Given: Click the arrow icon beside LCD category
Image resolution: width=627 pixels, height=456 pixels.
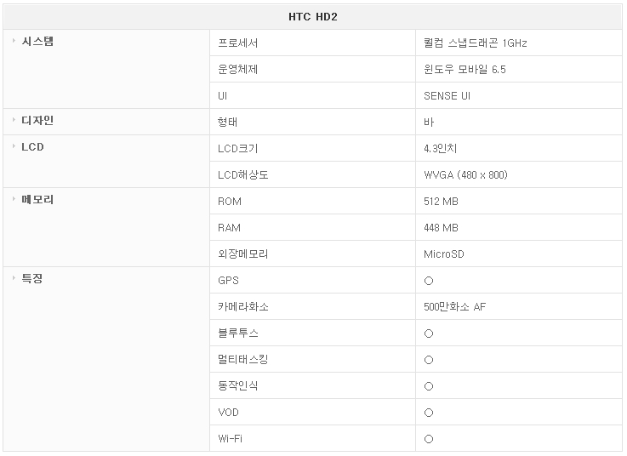Looking at the screenshot, I should pyautogui.click(x=14, y=146).
